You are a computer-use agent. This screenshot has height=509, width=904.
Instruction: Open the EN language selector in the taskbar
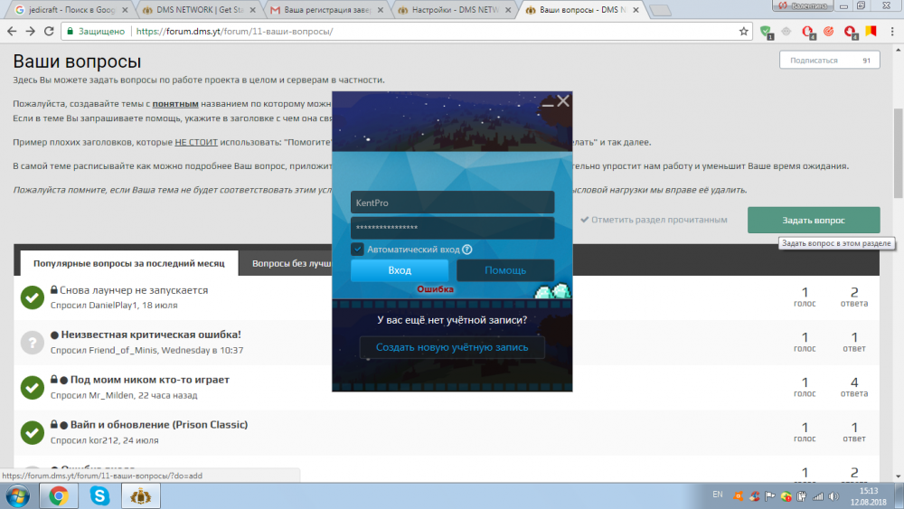718,495
